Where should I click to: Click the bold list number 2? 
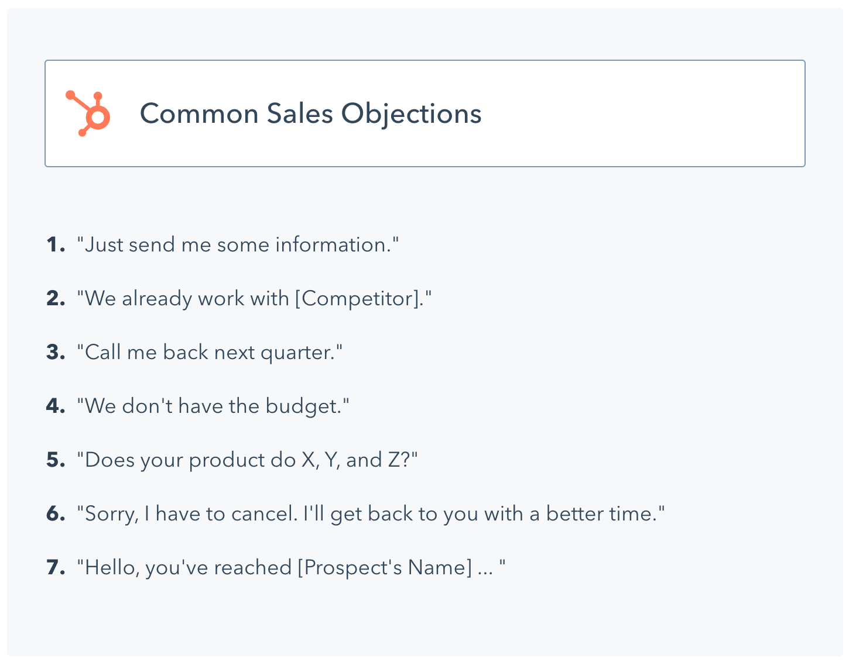click(55, 298)
